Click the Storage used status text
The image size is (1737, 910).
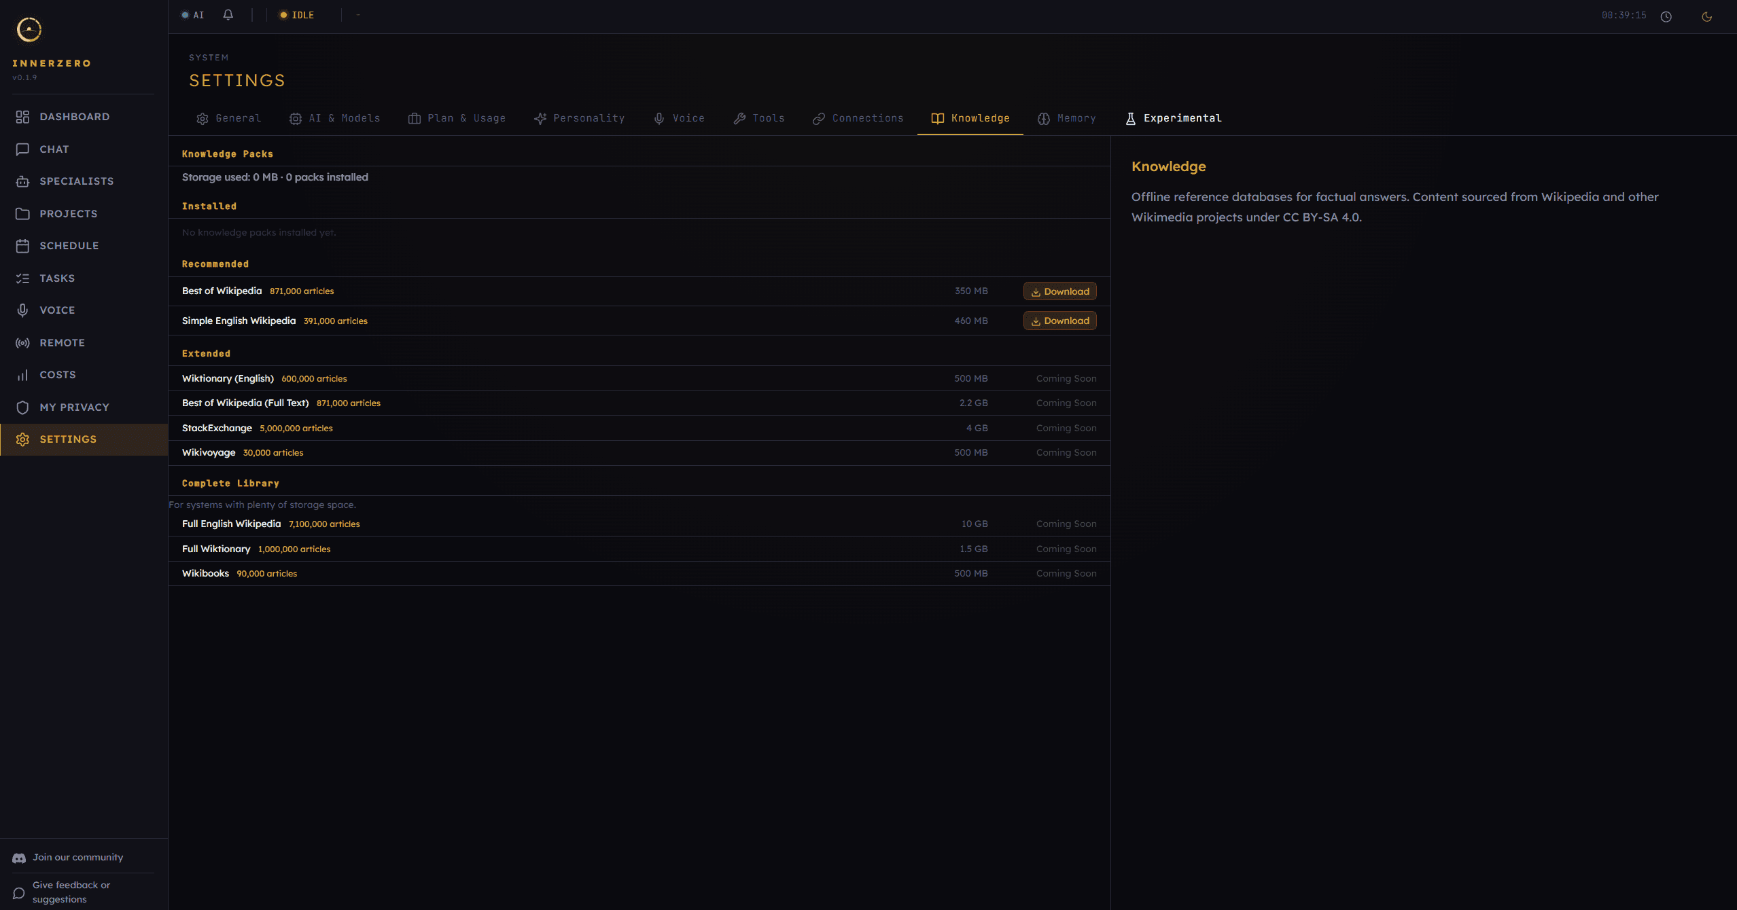(275, 177)
